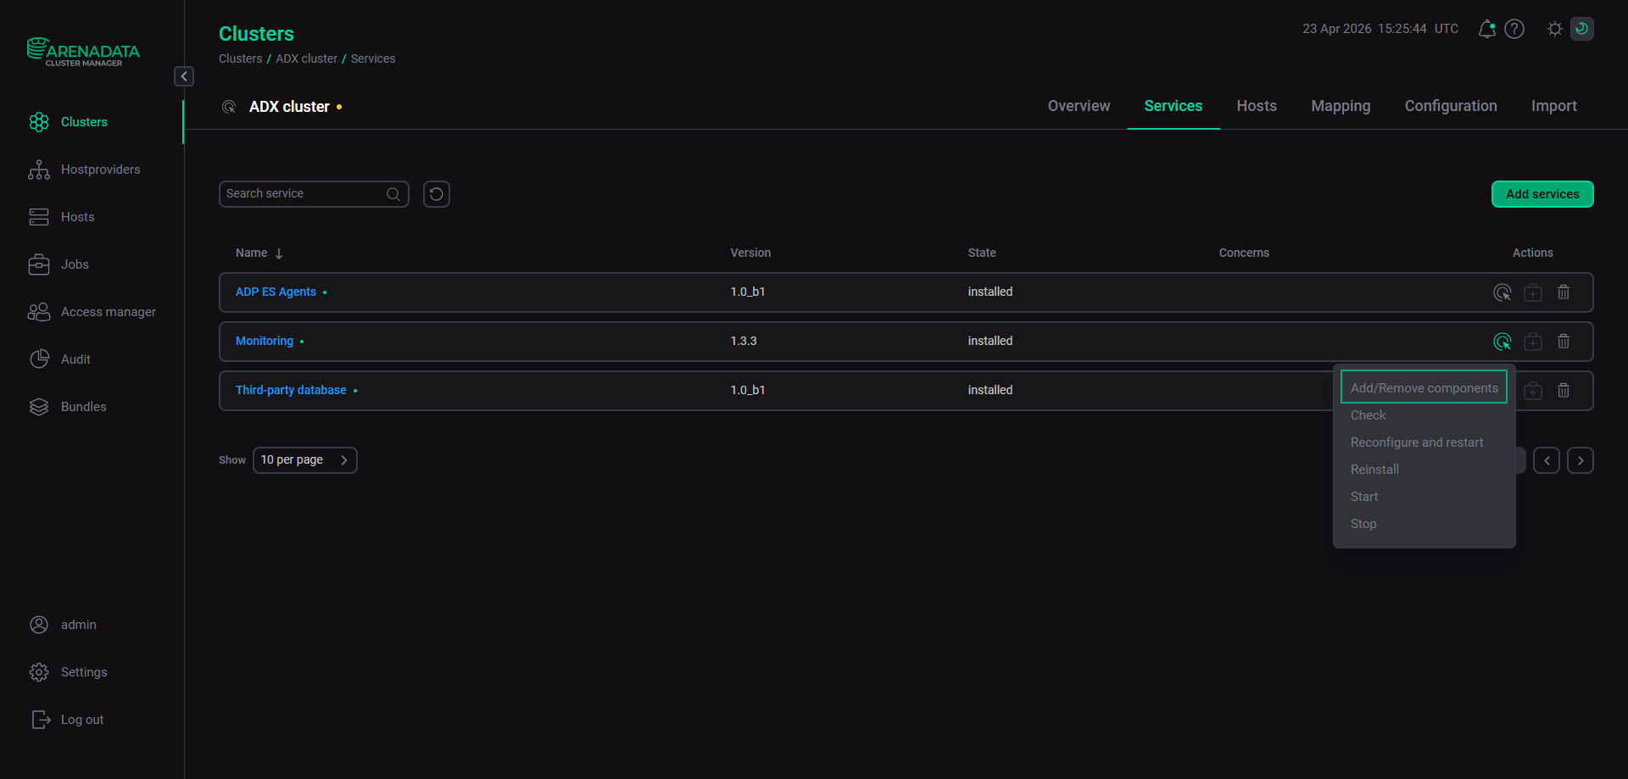
Task: Click ADX cluster in breadcrumb
Action: tap(306, 58)
